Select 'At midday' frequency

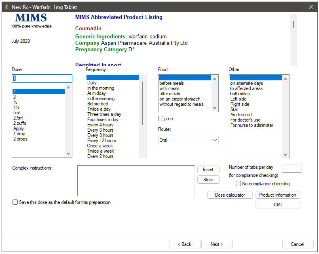coord(112,93)
